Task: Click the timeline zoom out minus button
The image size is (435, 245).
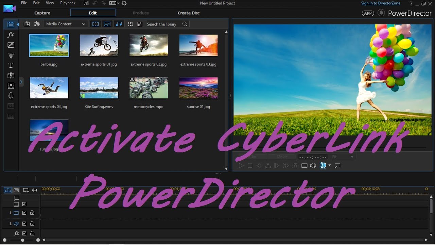Action: pyautogui.click(x=4, y=240)
